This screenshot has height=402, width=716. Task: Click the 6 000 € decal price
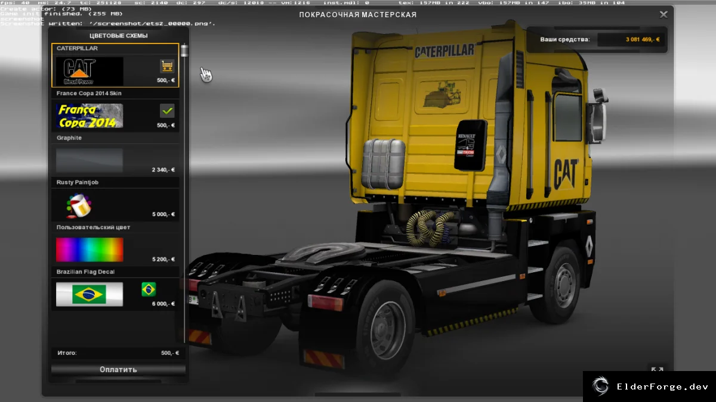point(163,304)
